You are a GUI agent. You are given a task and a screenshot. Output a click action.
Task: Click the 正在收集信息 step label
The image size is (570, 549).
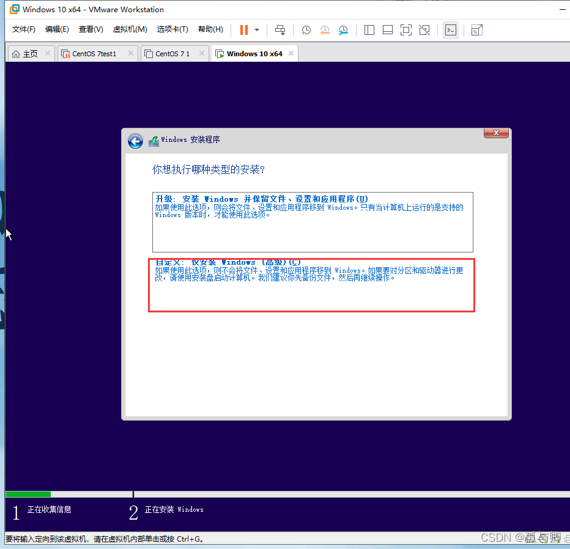[x=49, y=509]
